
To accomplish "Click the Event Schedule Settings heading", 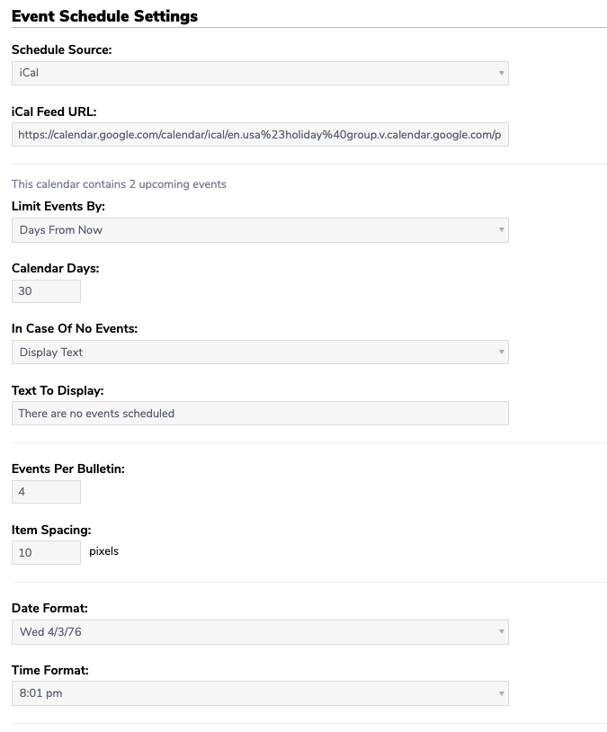I will point(104,16).
